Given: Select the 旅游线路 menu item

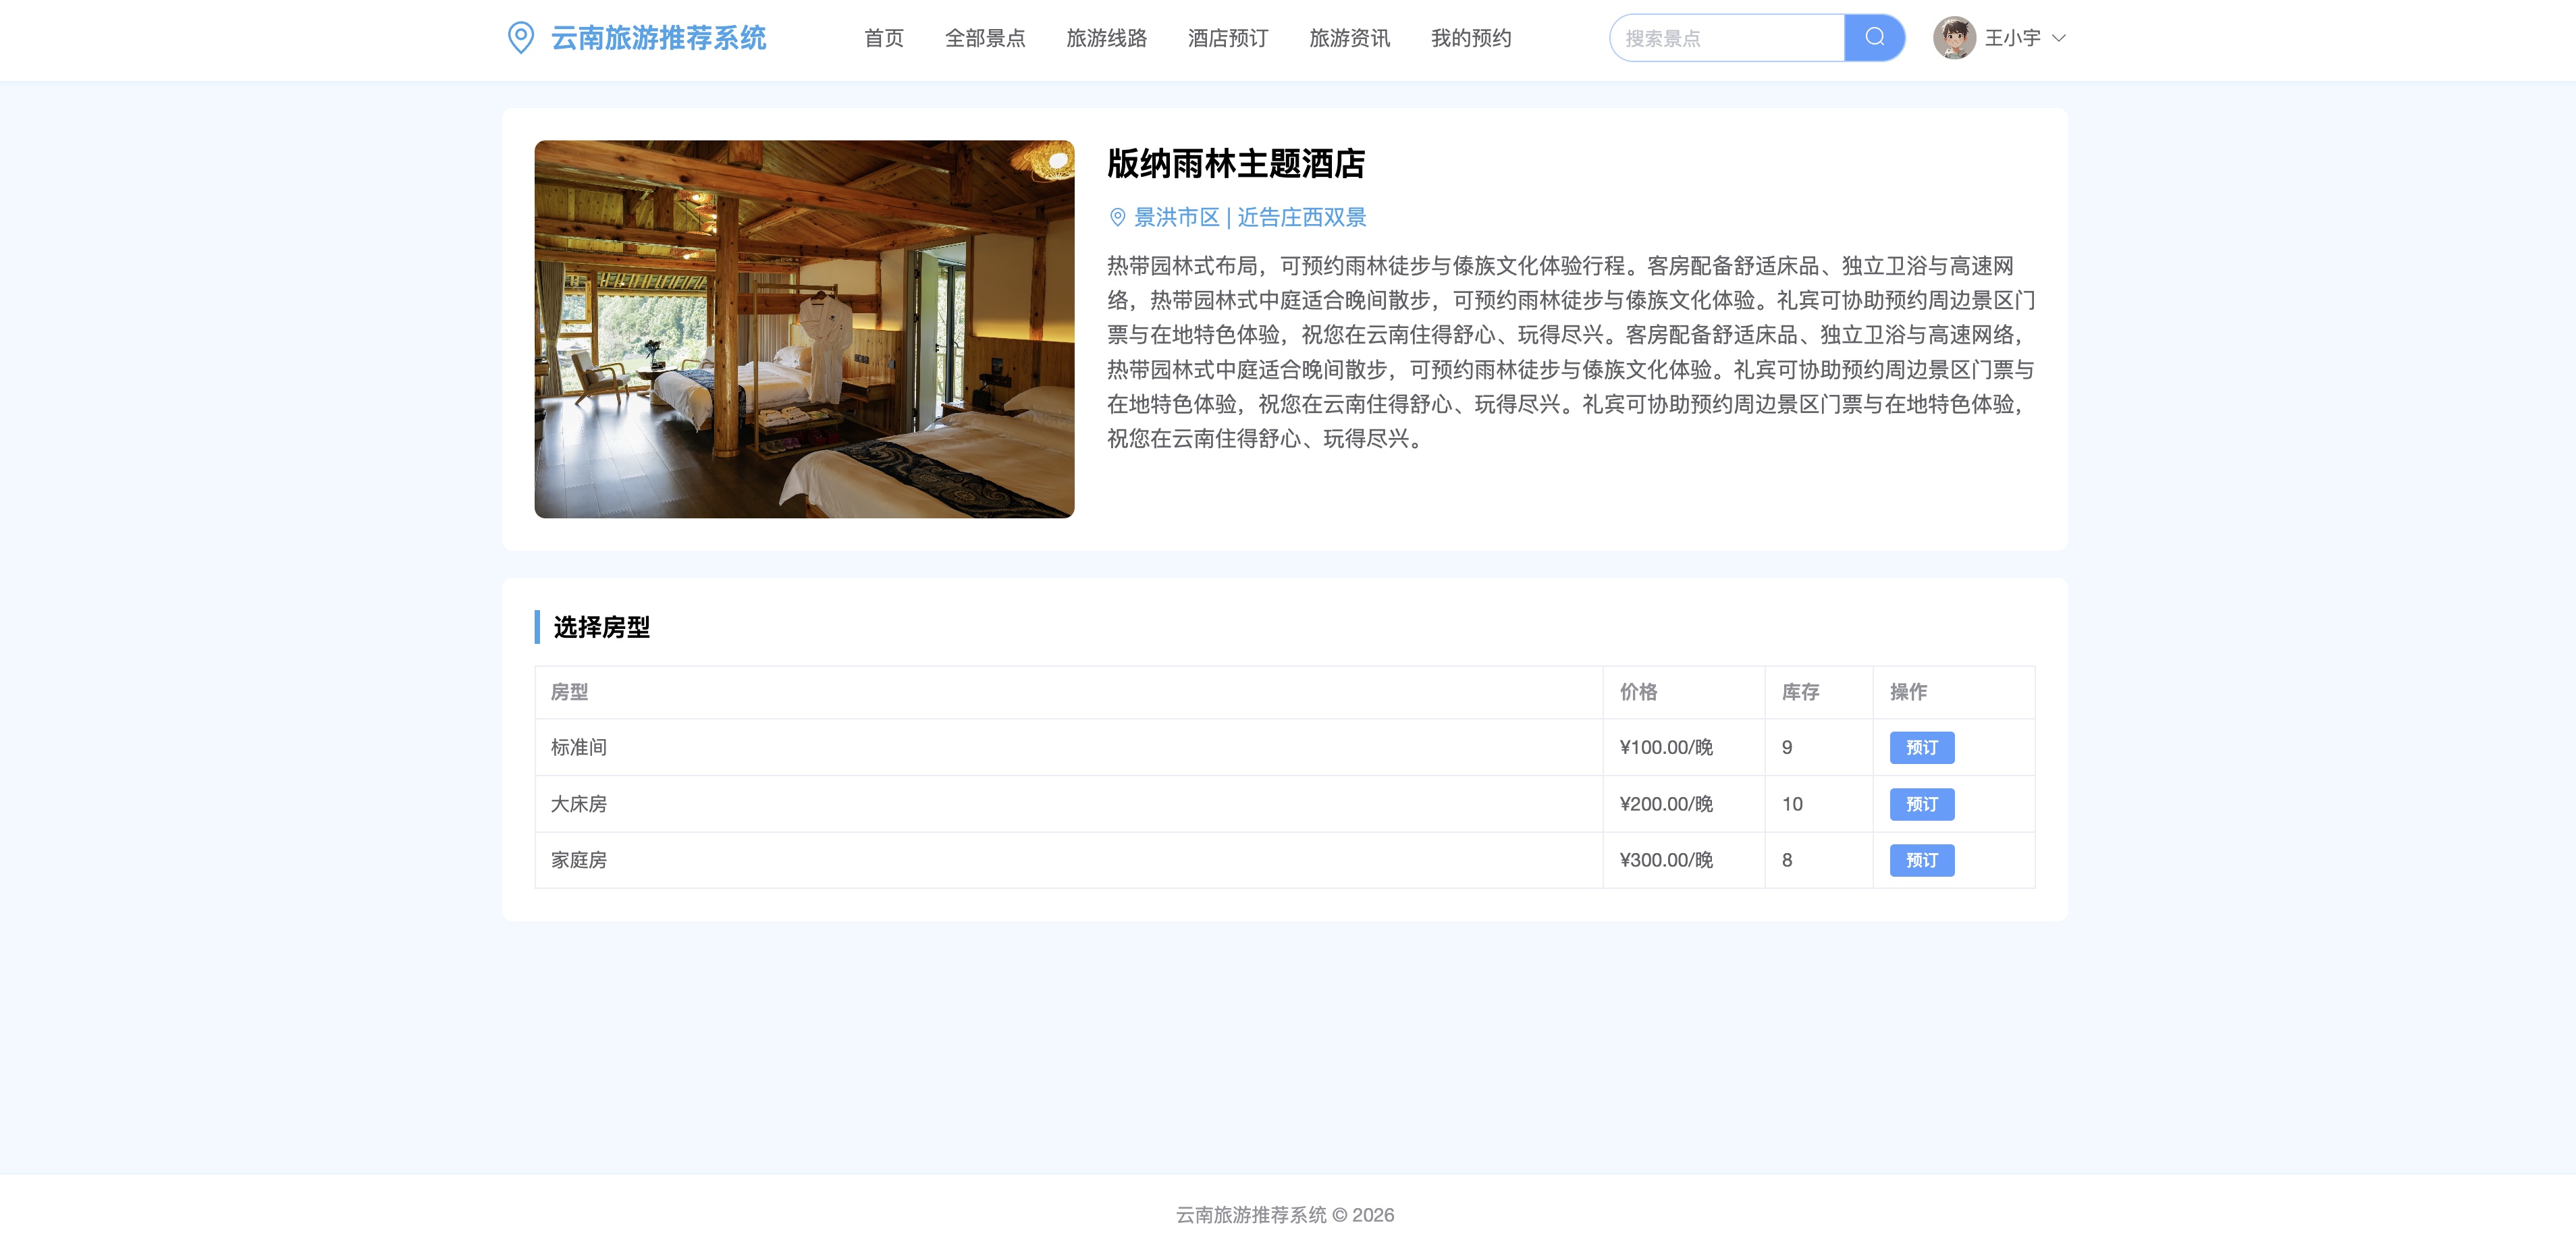Looking at the screenshot, I should [x=1106, y=38].
